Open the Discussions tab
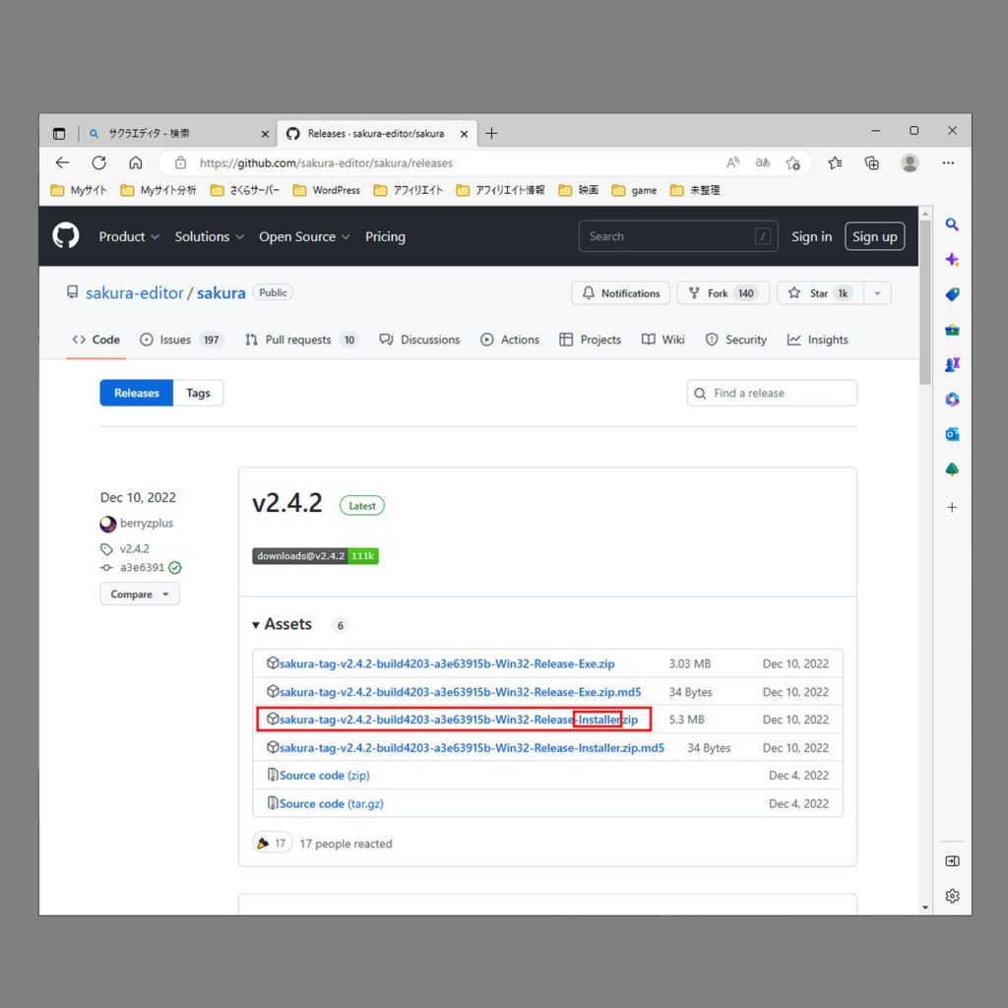The image size is (1008, 1008). tap(419, 340)
